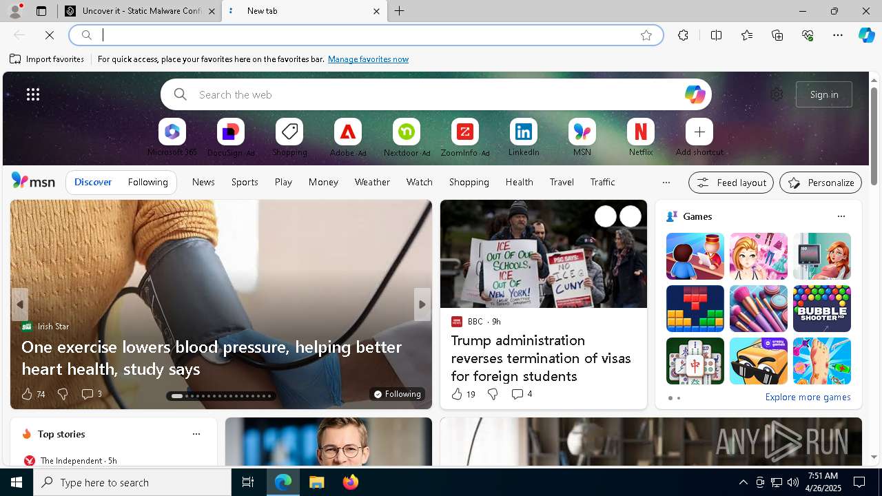Open Top stories card options menu
This screenshot has height=496, width=882.
coord(196,434)
